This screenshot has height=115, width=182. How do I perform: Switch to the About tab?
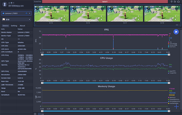pos(22,26)
